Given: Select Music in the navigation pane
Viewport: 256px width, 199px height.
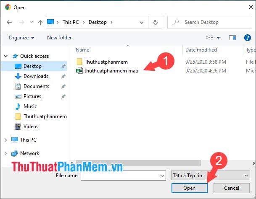Looking at the screenshot, I should [x=30, y=106].
